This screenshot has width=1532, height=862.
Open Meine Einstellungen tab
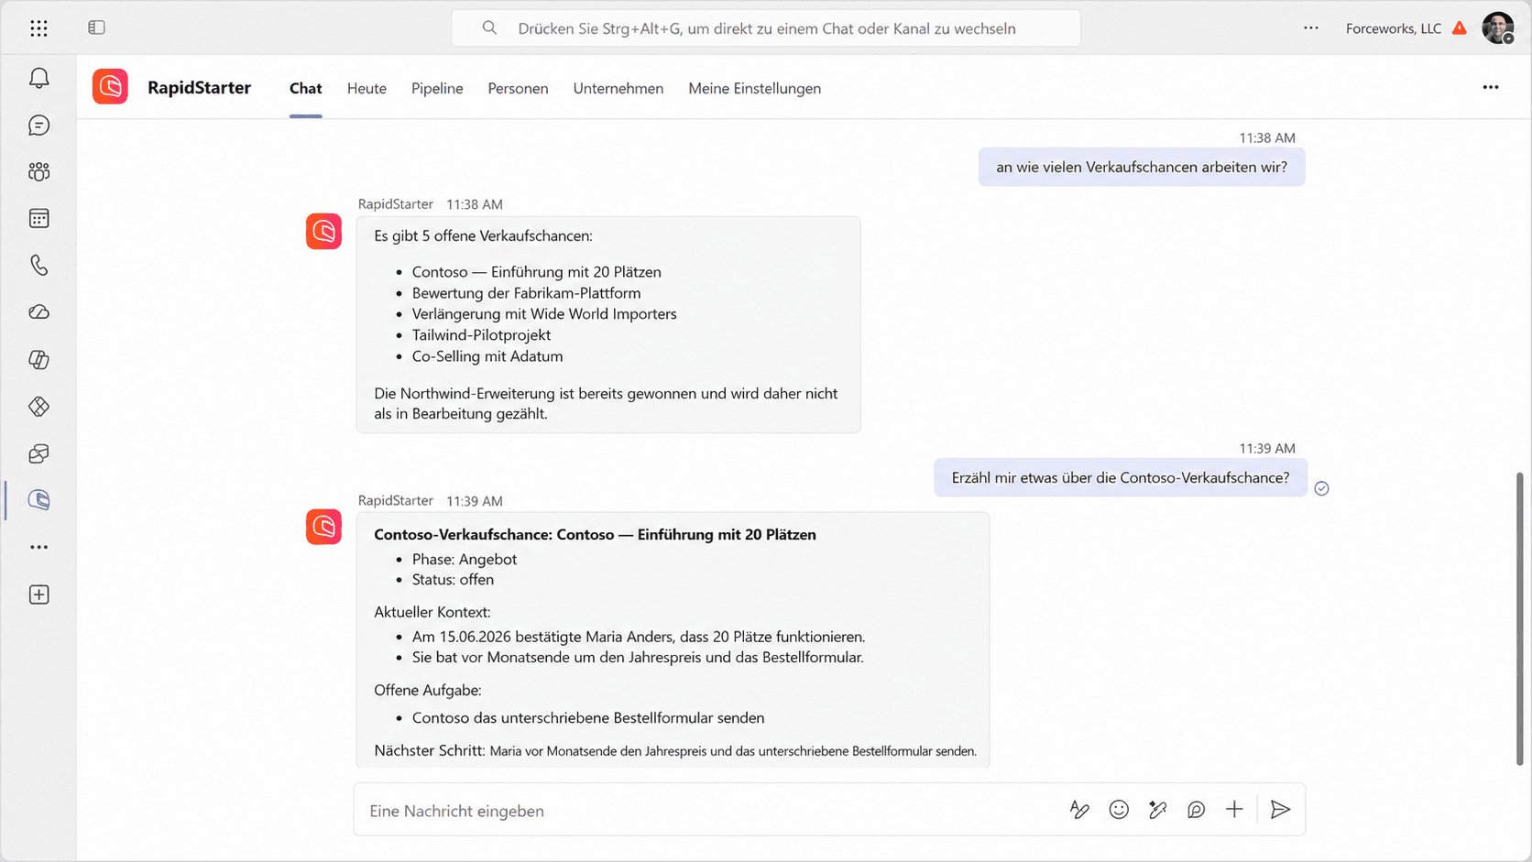click(x=755, y=88)
